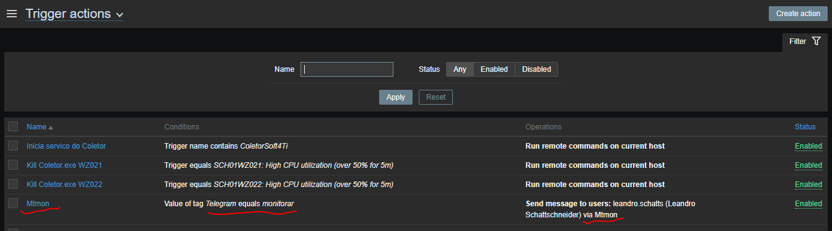
Task: Click Run remote commands operation for WZ022
Action: 595,185
